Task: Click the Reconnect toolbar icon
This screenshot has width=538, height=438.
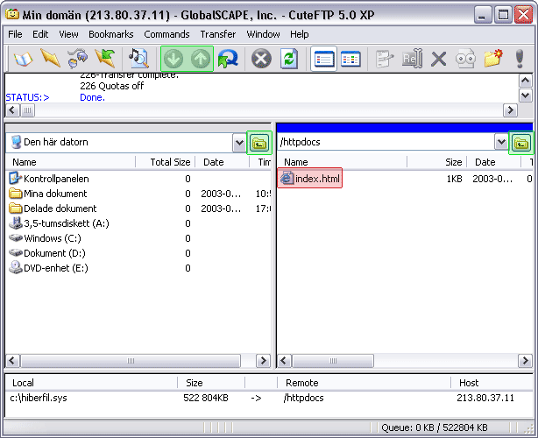Action: (228, 59)
